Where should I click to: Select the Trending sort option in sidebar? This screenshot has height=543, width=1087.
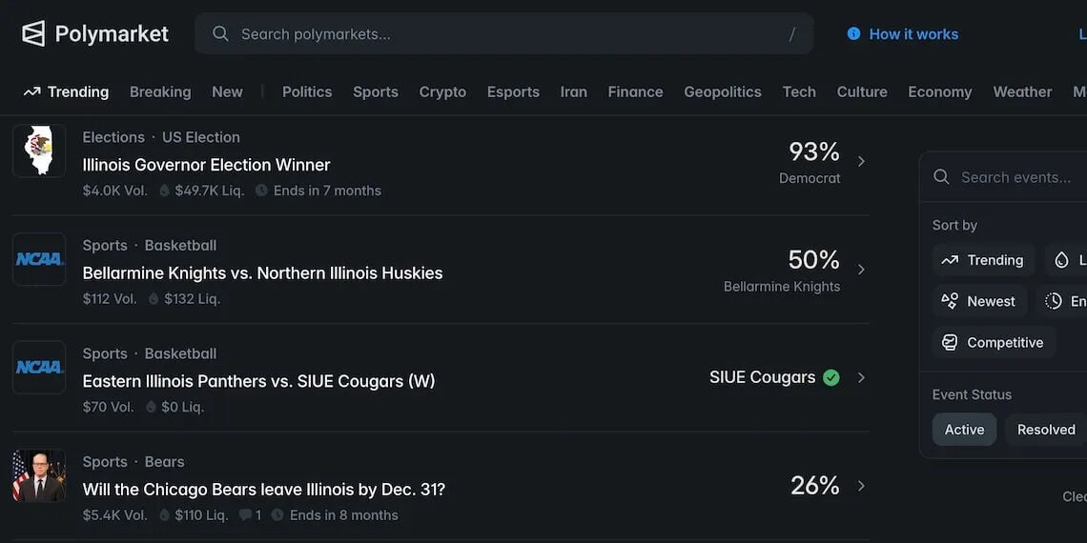(982, 260)
